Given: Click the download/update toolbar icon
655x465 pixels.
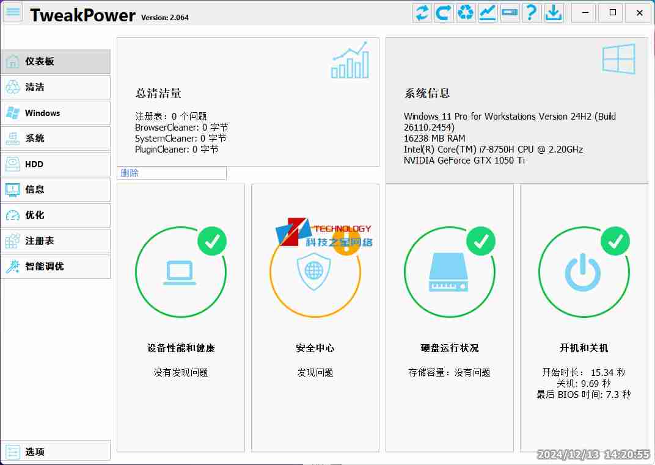Looking at the screenshot, I should point(554,12).
